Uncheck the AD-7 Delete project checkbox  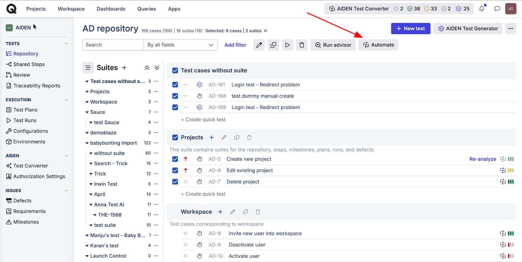tap(175, 182)
